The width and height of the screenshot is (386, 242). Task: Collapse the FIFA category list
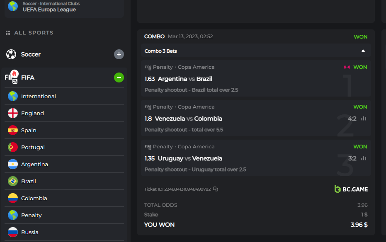119,77
